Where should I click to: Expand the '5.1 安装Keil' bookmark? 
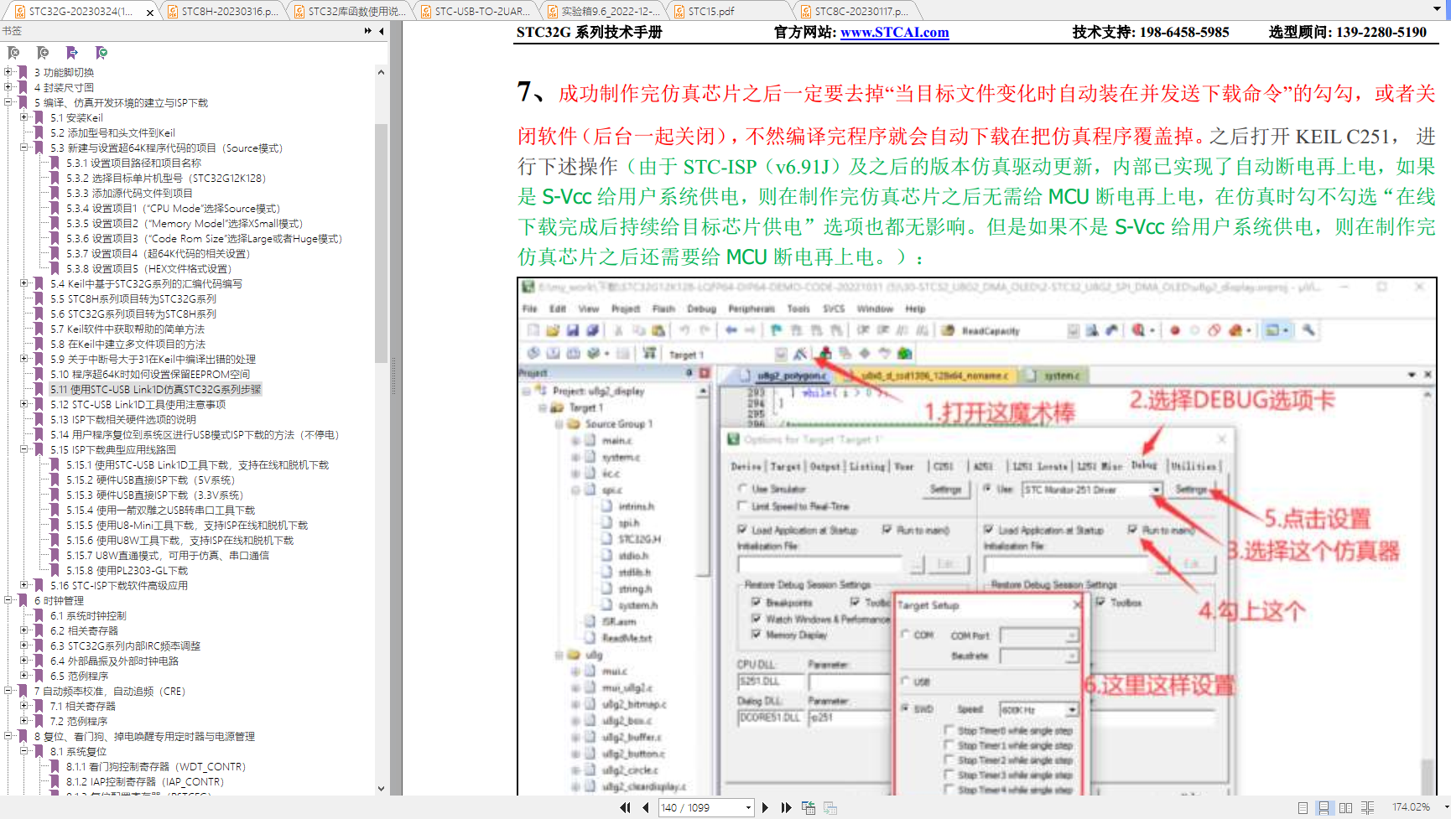24,117
